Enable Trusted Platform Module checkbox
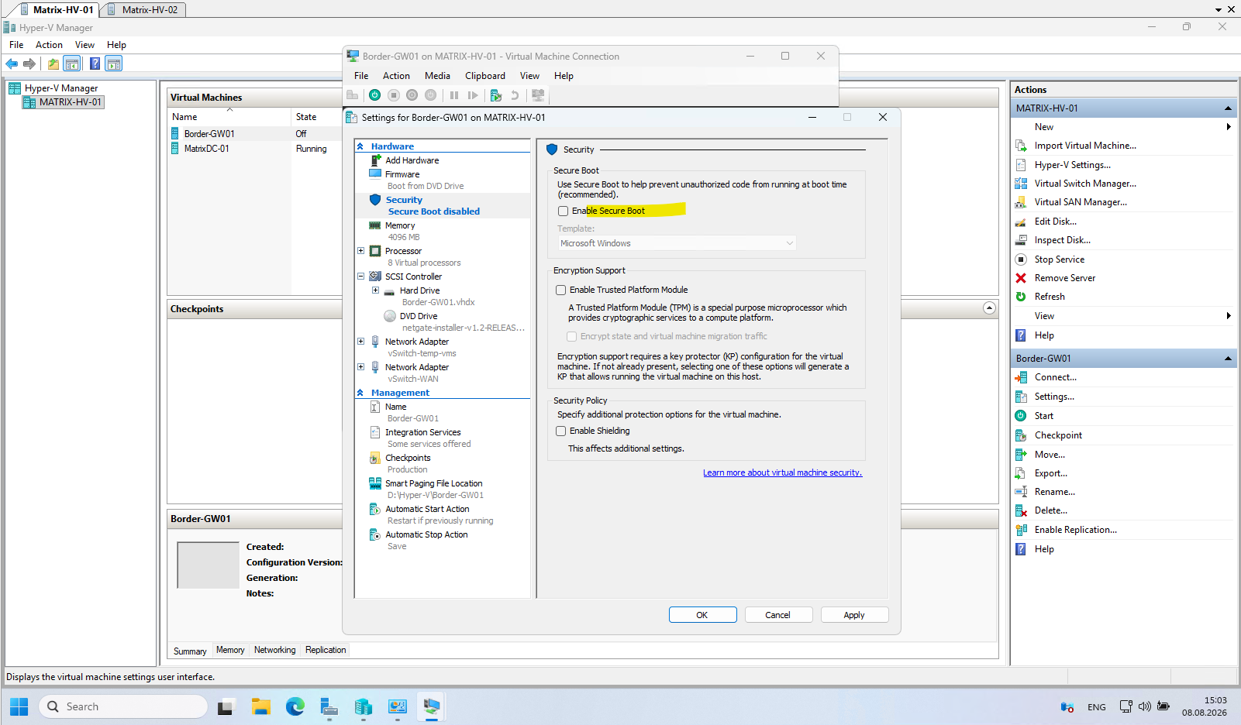The width and height of the screenshot is (1241, 725). 561,290
